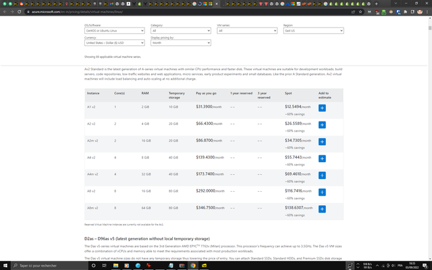Open Display pricing by dropdown
Image resolution: width=432 pixels, height=270 pixels.
point(181,43)
